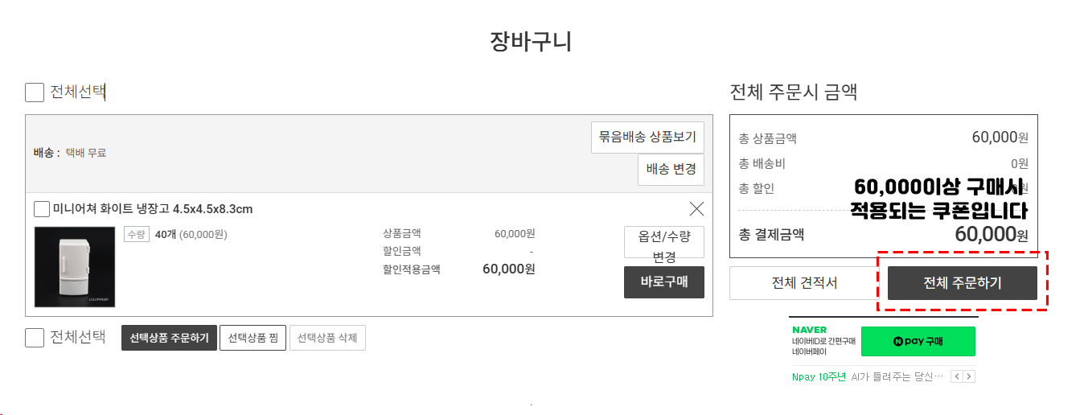Open 배송 변경 delivery options
1084x415 pixels.
click(x=671, y=170)
